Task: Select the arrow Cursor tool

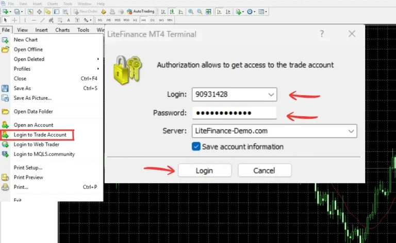Action: coord(5,20)
